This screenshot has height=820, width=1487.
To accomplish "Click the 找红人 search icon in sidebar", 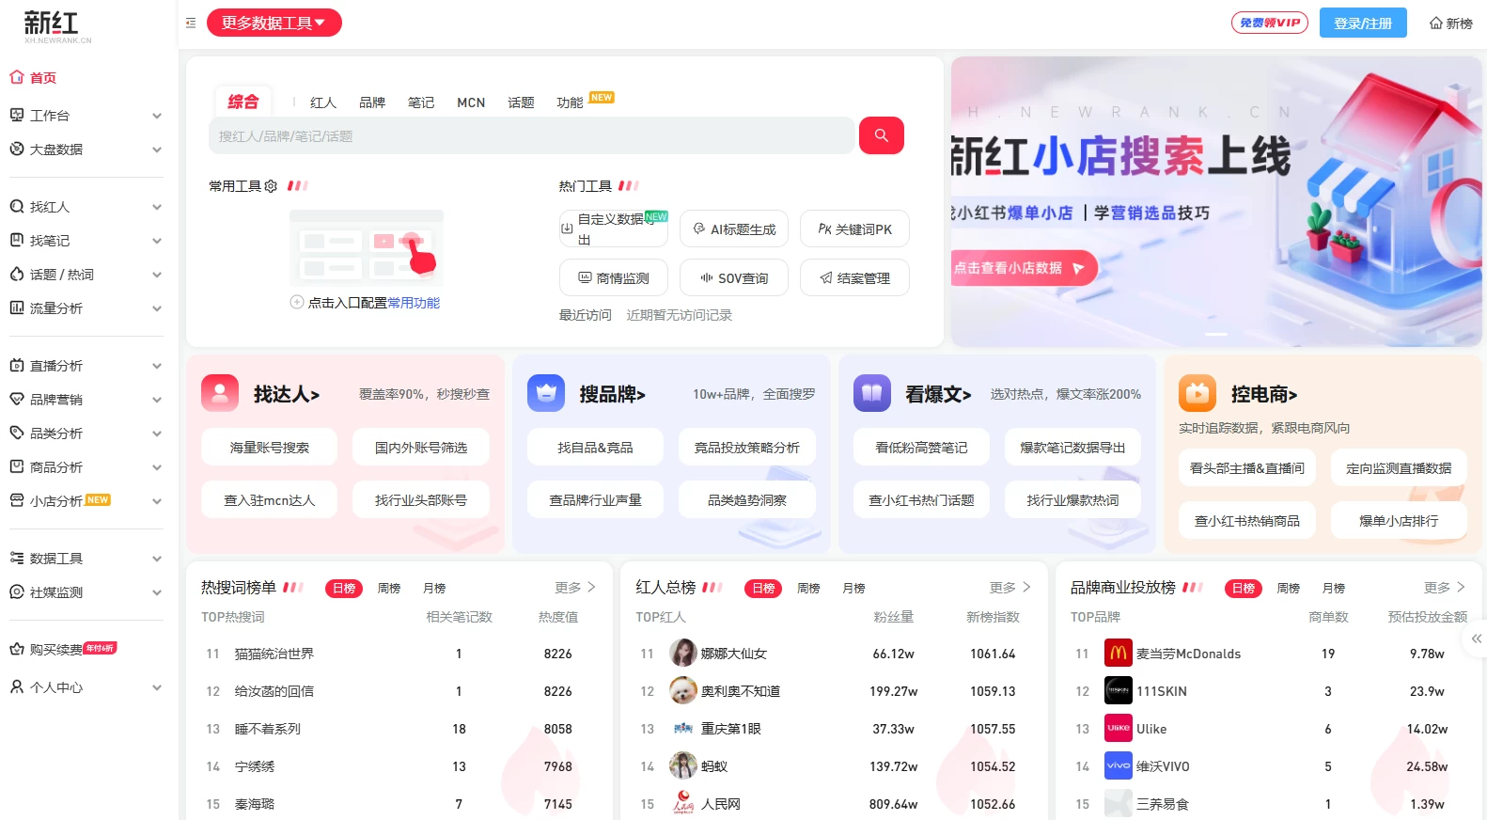I will [16, 206].
